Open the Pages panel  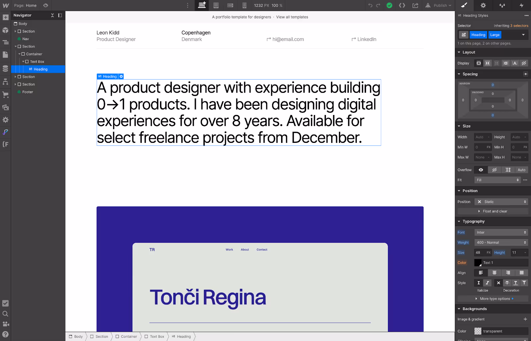5,55
